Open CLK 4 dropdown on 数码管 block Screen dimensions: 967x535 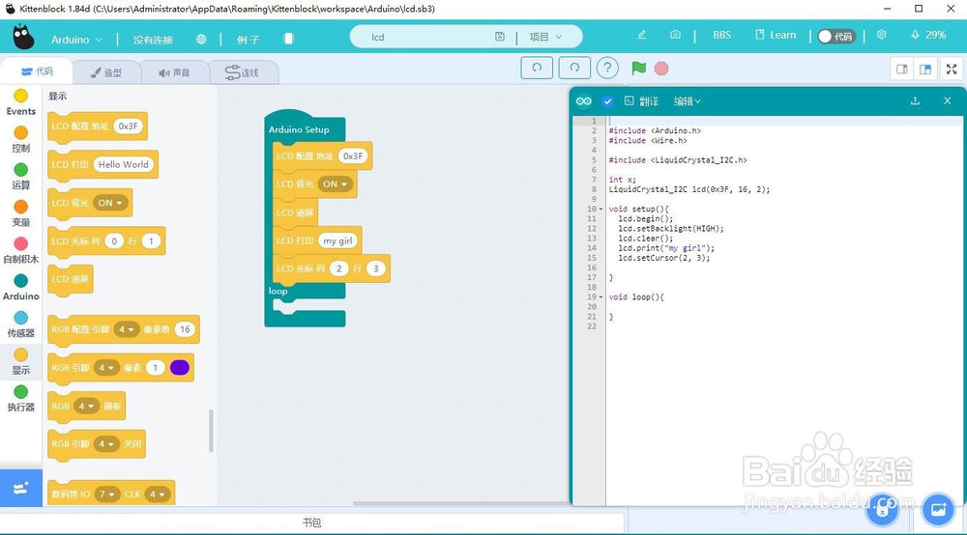click(x=158, y=494)
